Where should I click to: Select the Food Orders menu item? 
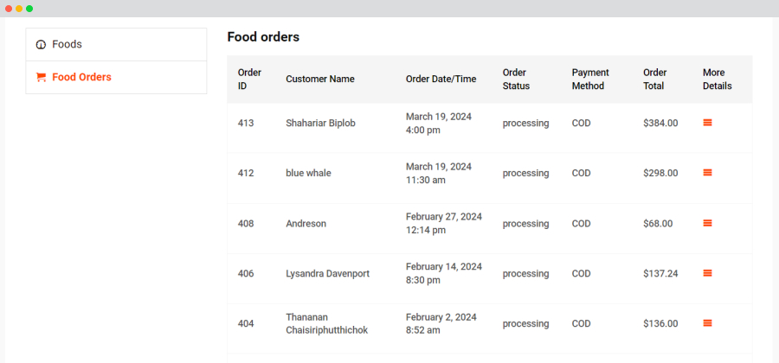[116, 78]
